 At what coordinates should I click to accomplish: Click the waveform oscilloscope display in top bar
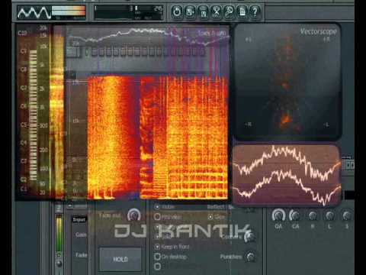click(x=34, y=13)
